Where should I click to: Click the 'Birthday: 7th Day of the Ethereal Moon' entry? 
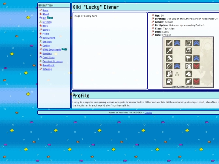(186, 19)
